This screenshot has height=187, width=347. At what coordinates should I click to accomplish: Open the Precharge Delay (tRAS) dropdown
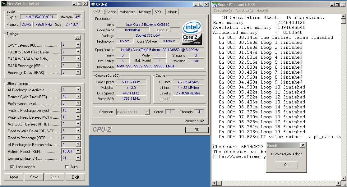[78, 72]
